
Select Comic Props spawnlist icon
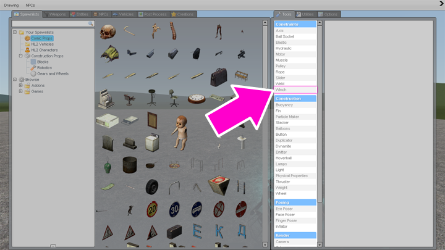point(27,38)
